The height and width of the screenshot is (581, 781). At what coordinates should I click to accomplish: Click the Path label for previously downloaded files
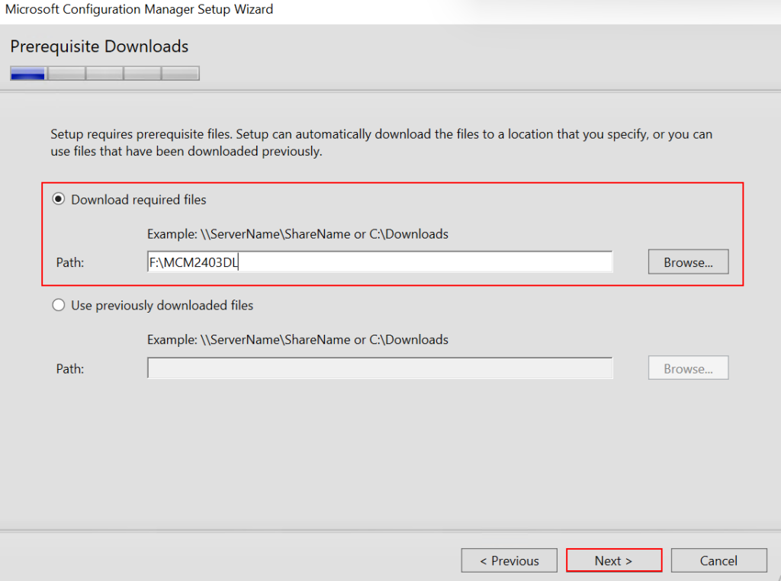[x=70, y=368]
